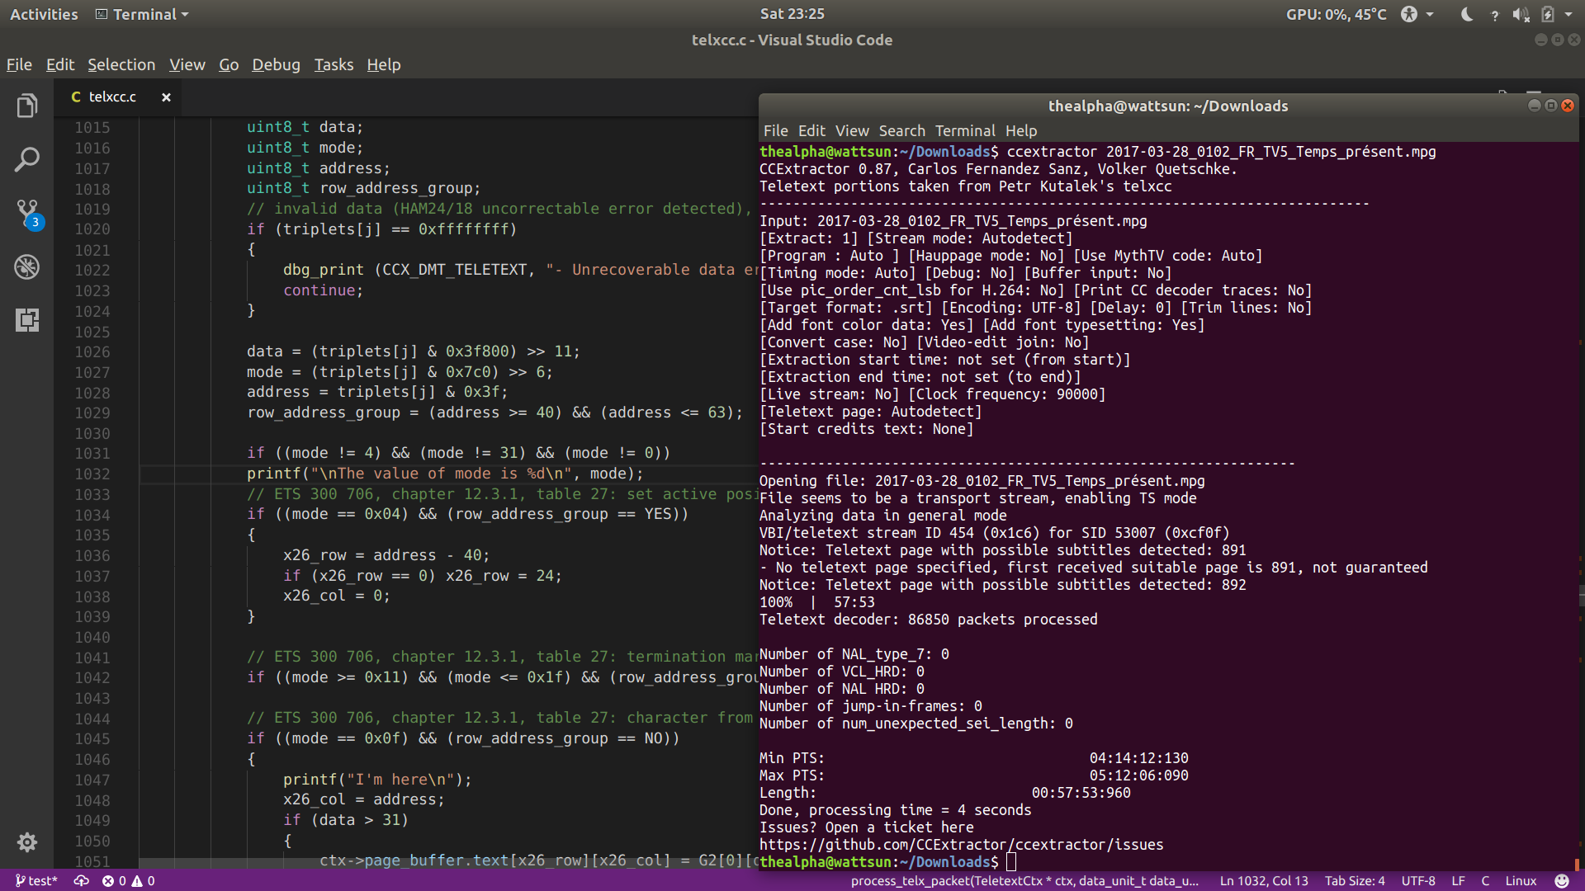The width and height of the screenshot is (1585, 891).
Task: Click the clock showing Sat 23:25
Action: tap(792, 14)
